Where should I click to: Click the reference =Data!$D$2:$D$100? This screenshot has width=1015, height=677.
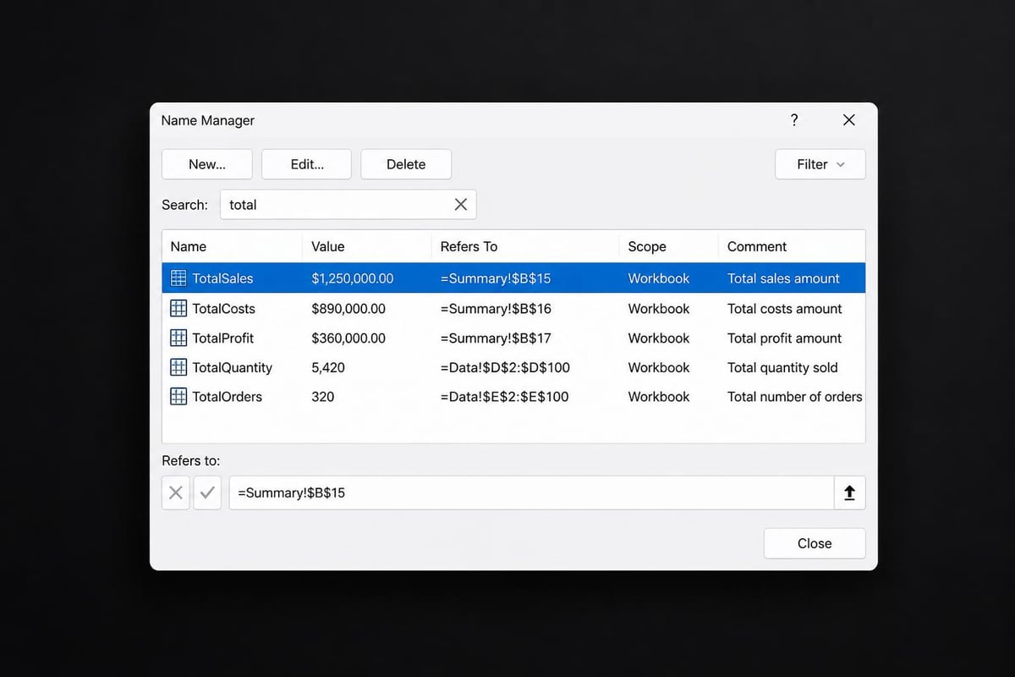click(505, 367)
